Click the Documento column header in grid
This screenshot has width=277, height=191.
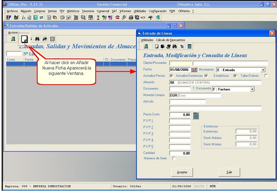[x=118, y=59]
